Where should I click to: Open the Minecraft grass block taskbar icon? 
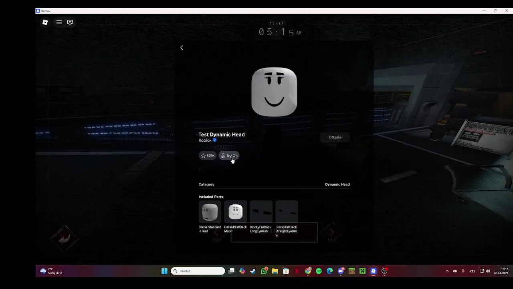point(351,271)
